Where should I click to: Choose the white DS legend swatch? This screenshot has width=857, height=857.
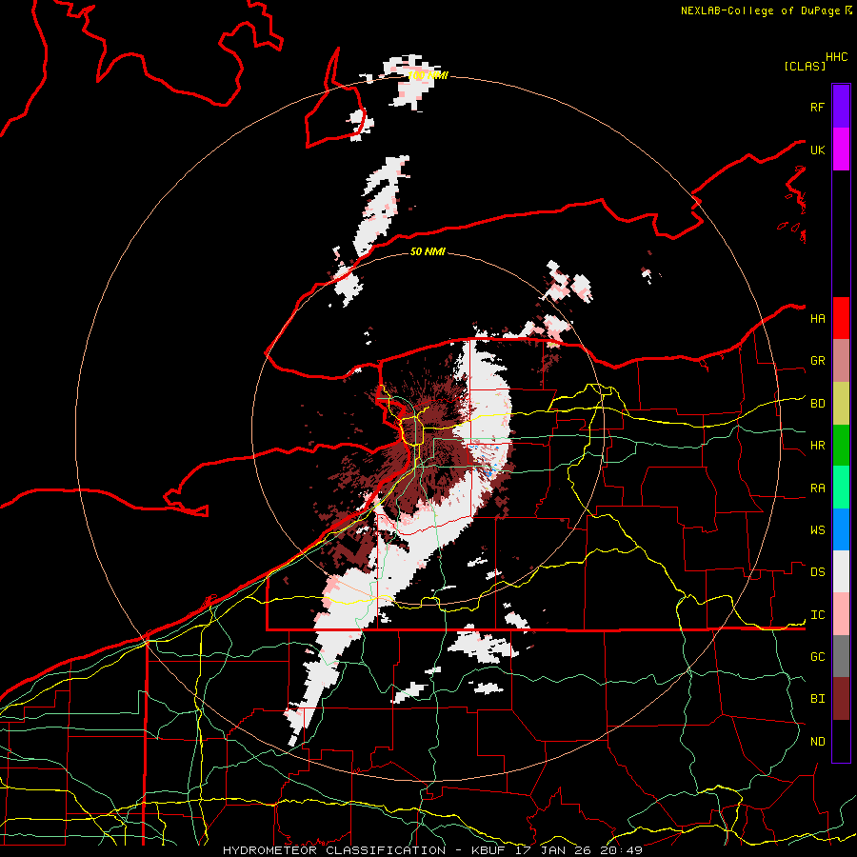pos(841,571)
